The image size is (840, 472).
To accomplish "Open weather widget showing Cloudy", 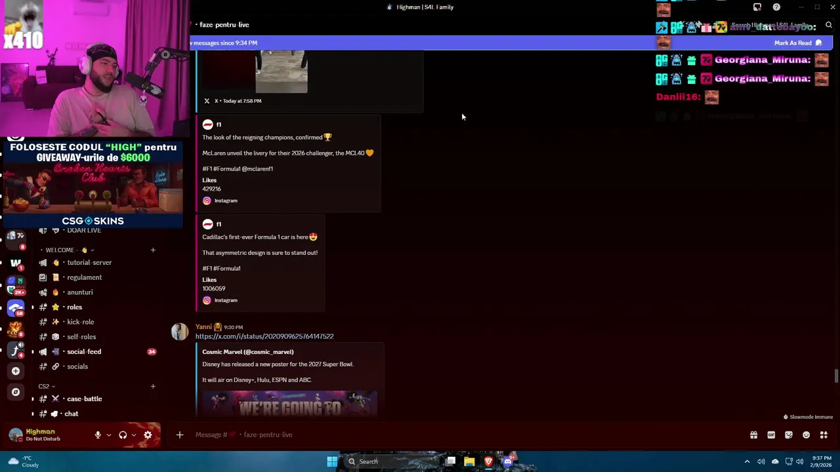I will (x=23, y=462).
